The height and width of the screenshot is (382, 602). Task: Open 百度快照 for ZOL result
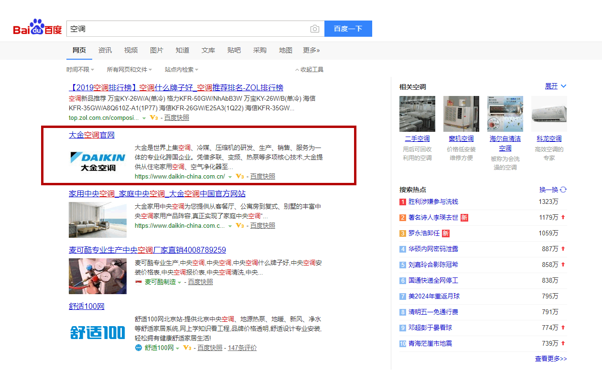tap(177, 118)
